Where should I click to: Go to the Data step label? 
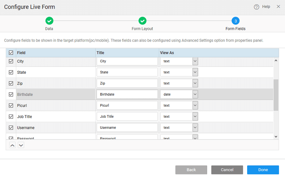point(49,29)
